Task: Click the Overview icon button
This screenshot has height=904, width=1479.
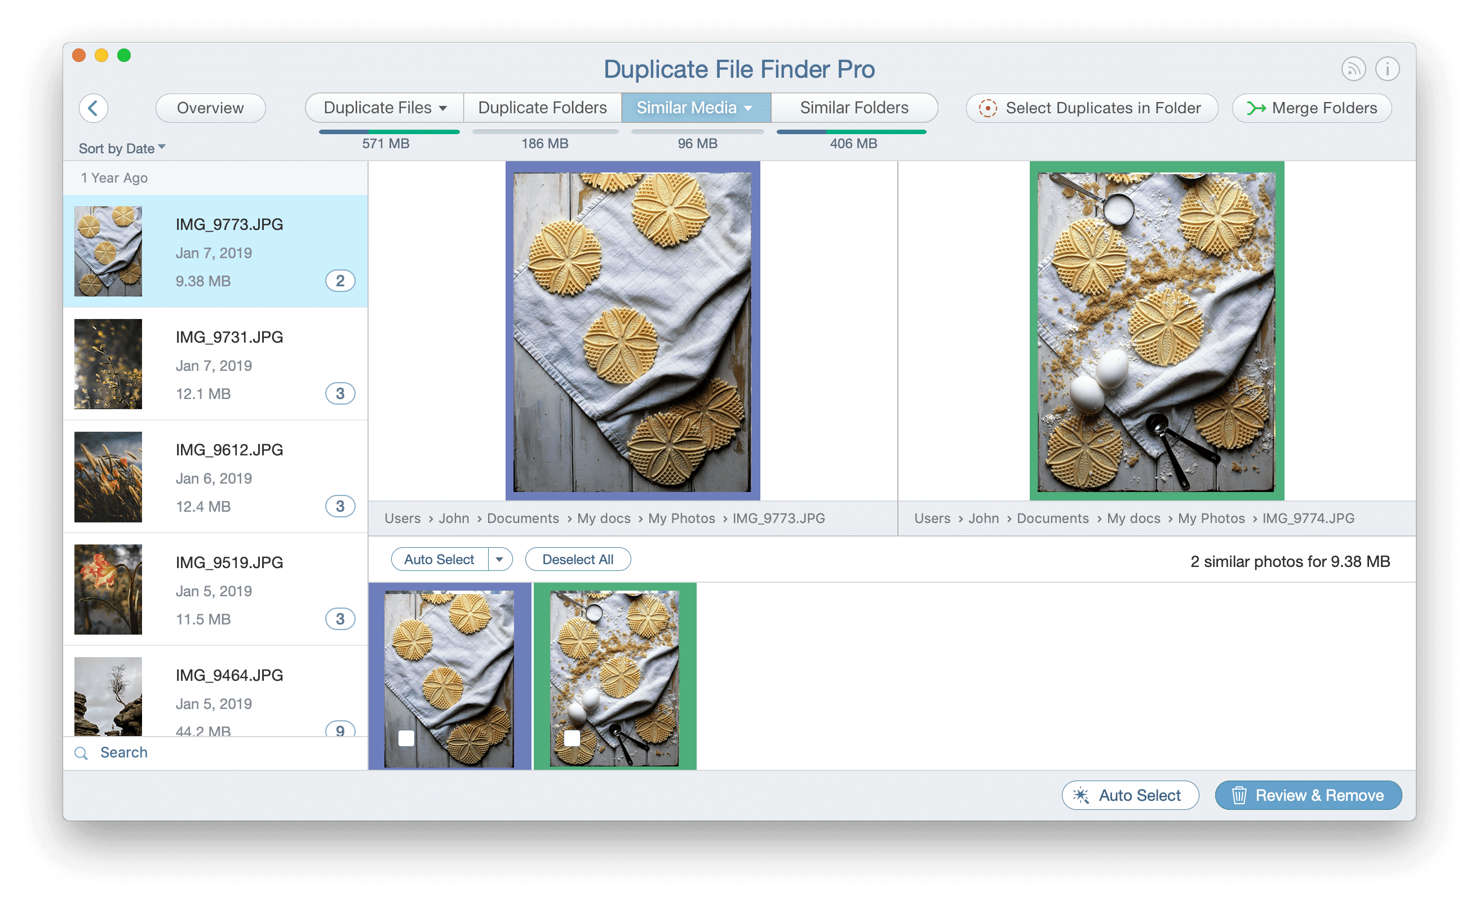Action: click(210, 107)
